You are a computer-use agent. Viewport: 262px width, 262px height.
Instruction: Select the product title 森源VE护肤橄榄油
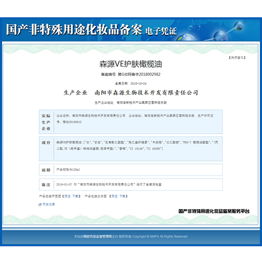click(130, 64)
